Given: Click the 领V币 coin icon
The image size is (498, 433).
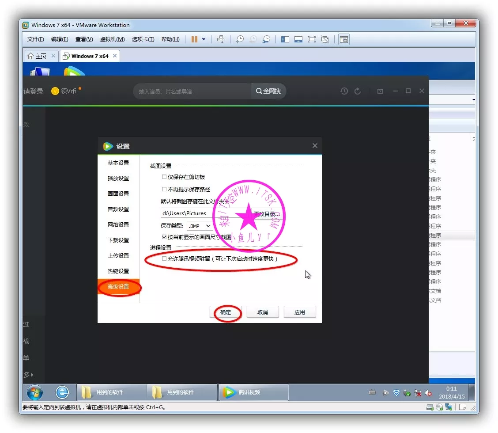Looking at the screenshot, I should [55, 91].
